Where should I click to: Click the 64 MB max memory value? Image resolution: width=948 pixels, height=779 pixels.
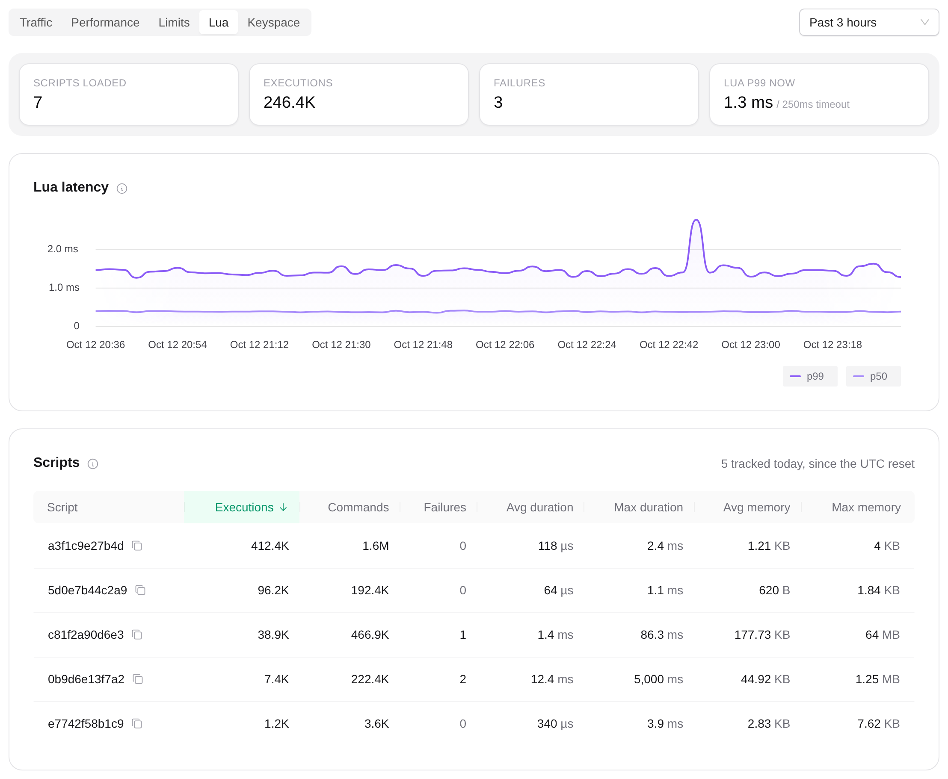point(883,634)
